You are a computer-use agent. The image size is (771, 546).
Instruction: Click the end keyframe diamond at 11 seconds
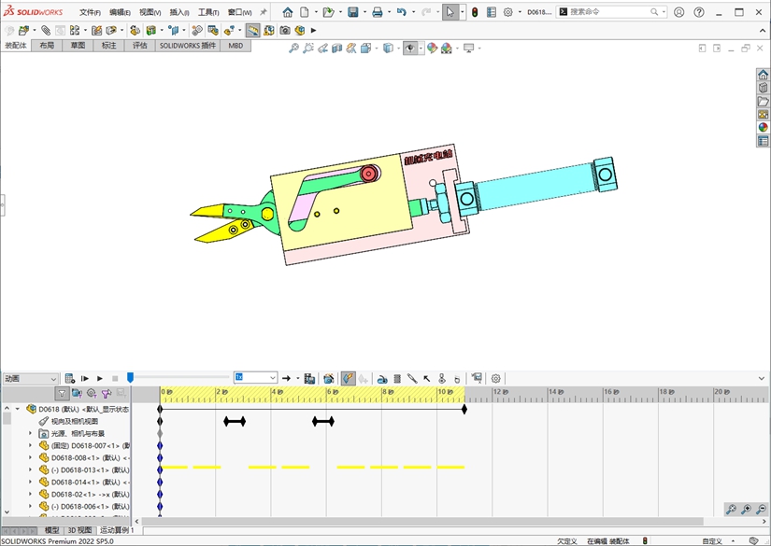(464, 409)
